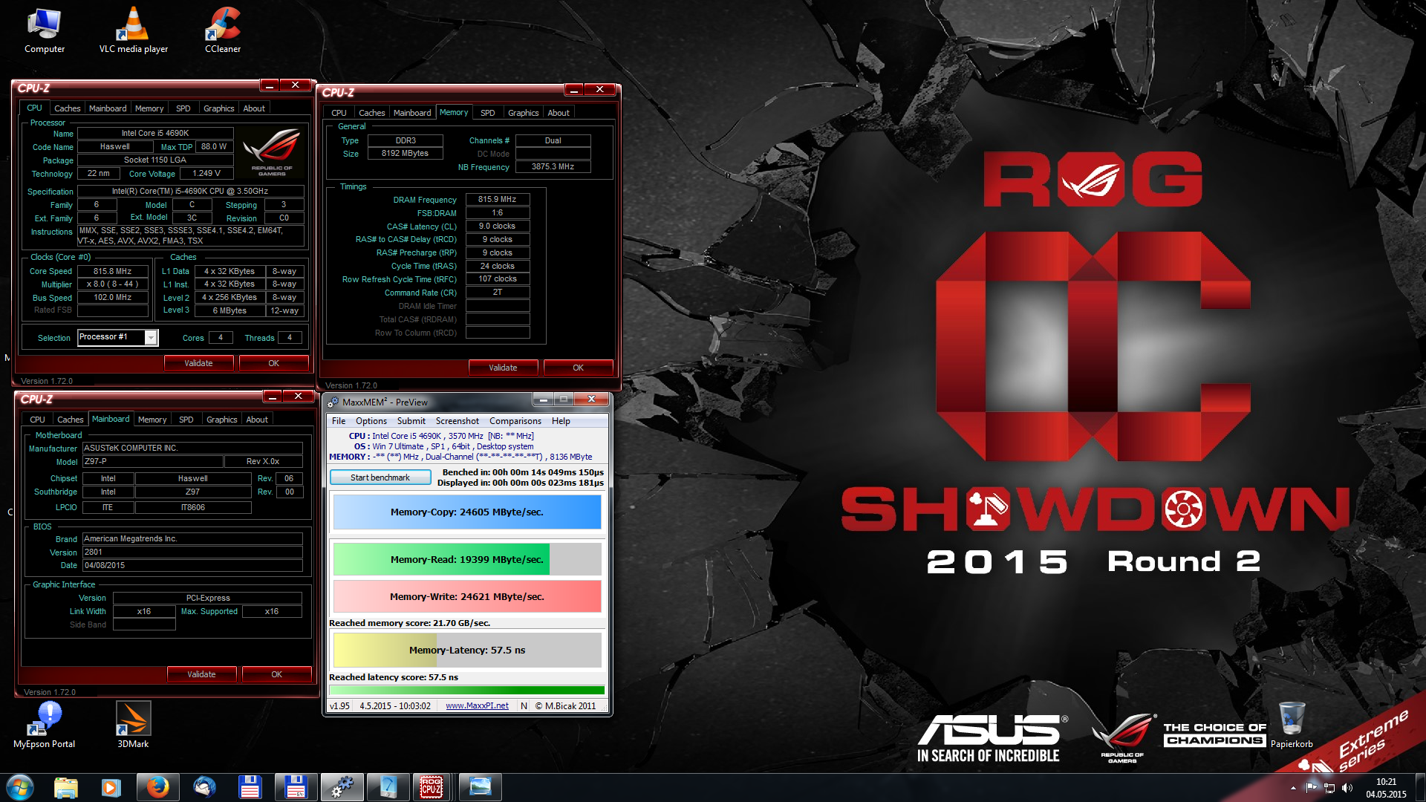Click the DRAM Frequency 815.9 MHz value
Image resolution: width=1426 pixels, height=802 pixels.
[x=498, y=200]
